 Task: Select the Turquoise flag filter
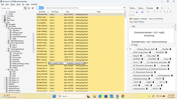[12, 12]
